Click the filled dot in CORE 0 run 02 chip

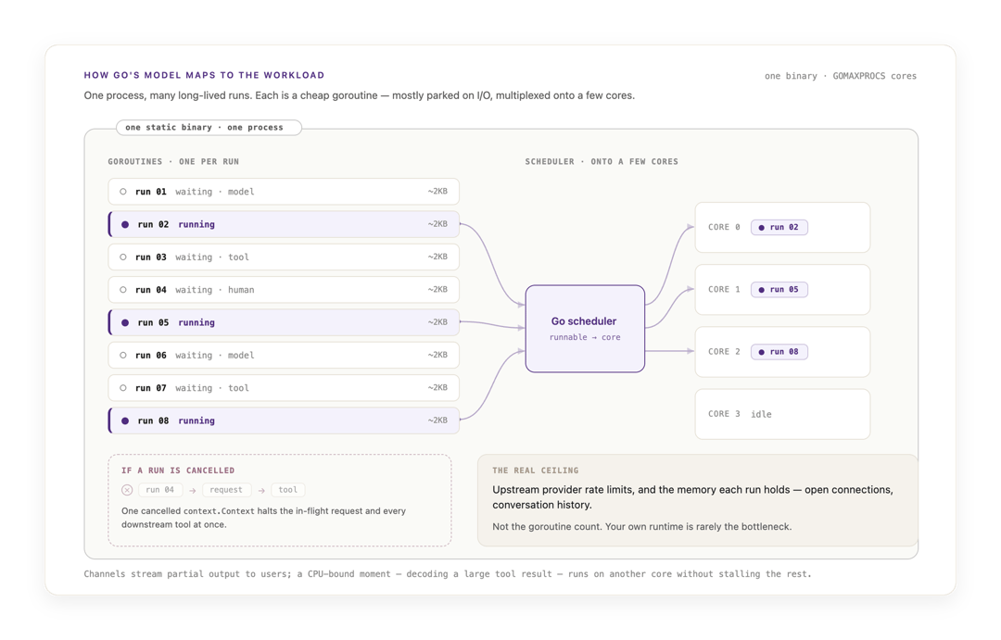tap(761, 228)
